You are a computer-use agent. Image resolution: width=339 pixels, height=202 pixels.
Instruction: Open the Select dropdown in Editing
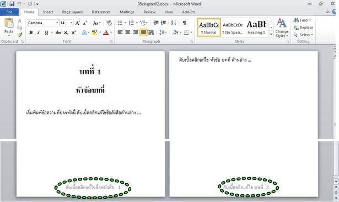point(303,35)
